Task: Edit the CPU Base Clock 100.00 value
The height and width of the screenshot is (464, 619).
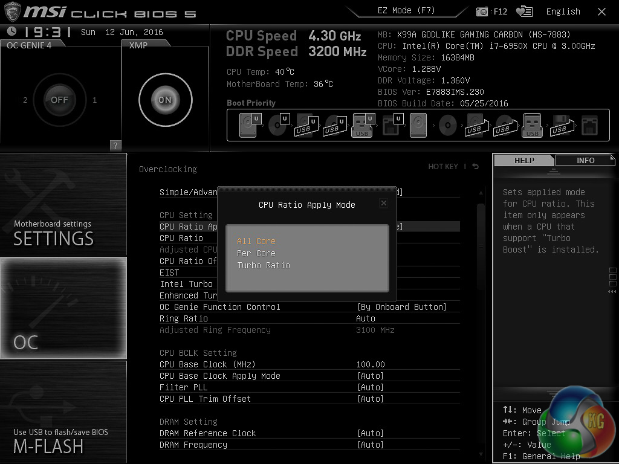Action: coord(371,364)
